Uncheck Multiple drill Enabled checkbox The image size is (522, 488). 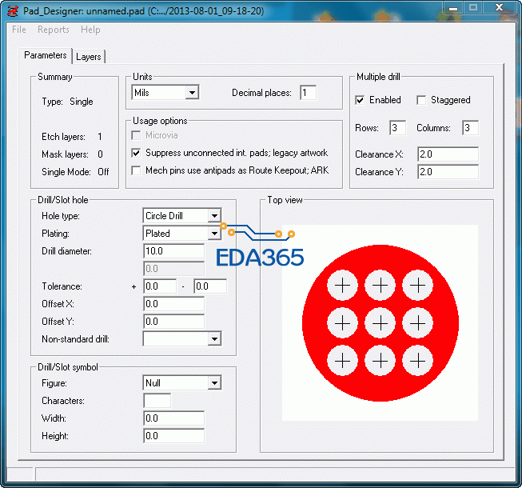(360, 100)
